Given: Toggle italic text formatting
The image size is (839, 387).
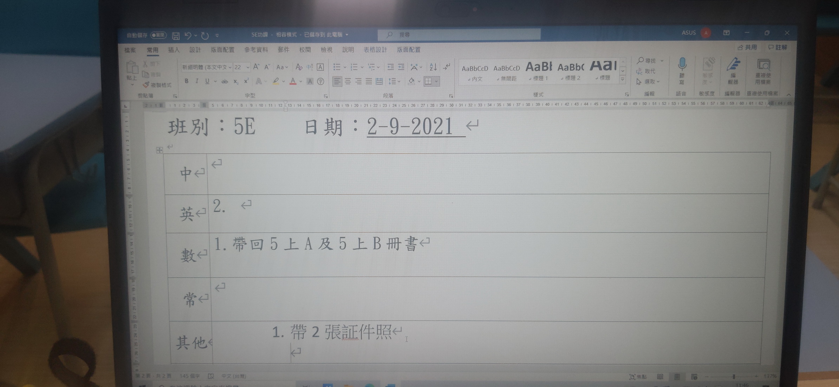Looking at the screenshot, I should click(197, 81).
